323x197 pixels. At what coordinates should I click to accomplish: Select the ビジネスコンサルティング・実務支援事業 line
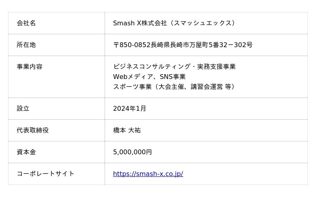pos(174,67)
